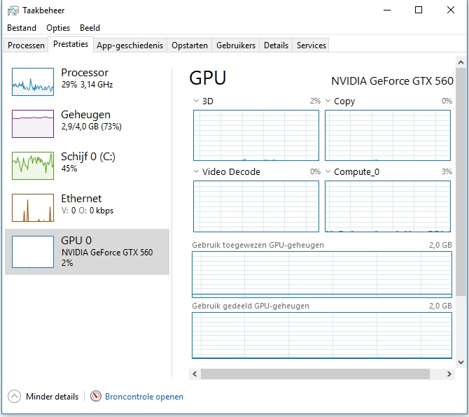This screenshot has height=417, width=469.
Task: Open the Broncontrole openen link
Action: click(144, 397)
